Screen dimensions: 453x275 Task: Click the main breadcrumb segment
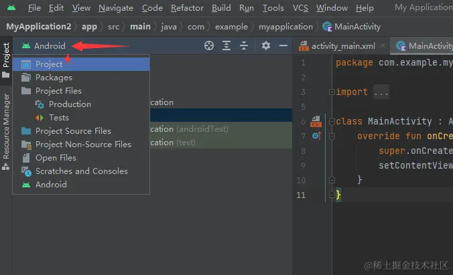[x=140, y=27]
